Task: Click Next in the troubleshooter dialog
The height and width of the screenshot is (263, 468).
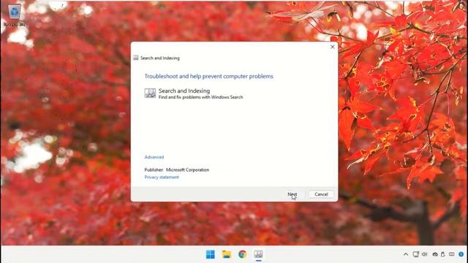Action: (292, 194)
